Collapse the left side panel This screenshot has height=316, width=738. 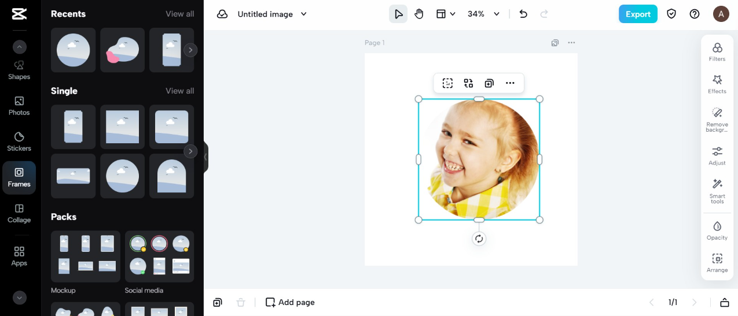click(205, 157)
